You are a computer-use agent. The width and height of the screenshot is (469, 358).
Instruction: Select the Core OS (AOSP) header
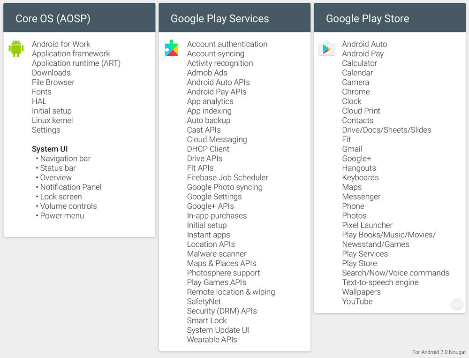pyautogui.click(x=79, y=18)
